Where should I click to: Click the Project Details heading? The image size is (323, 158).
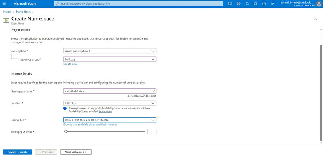[21, 30]
